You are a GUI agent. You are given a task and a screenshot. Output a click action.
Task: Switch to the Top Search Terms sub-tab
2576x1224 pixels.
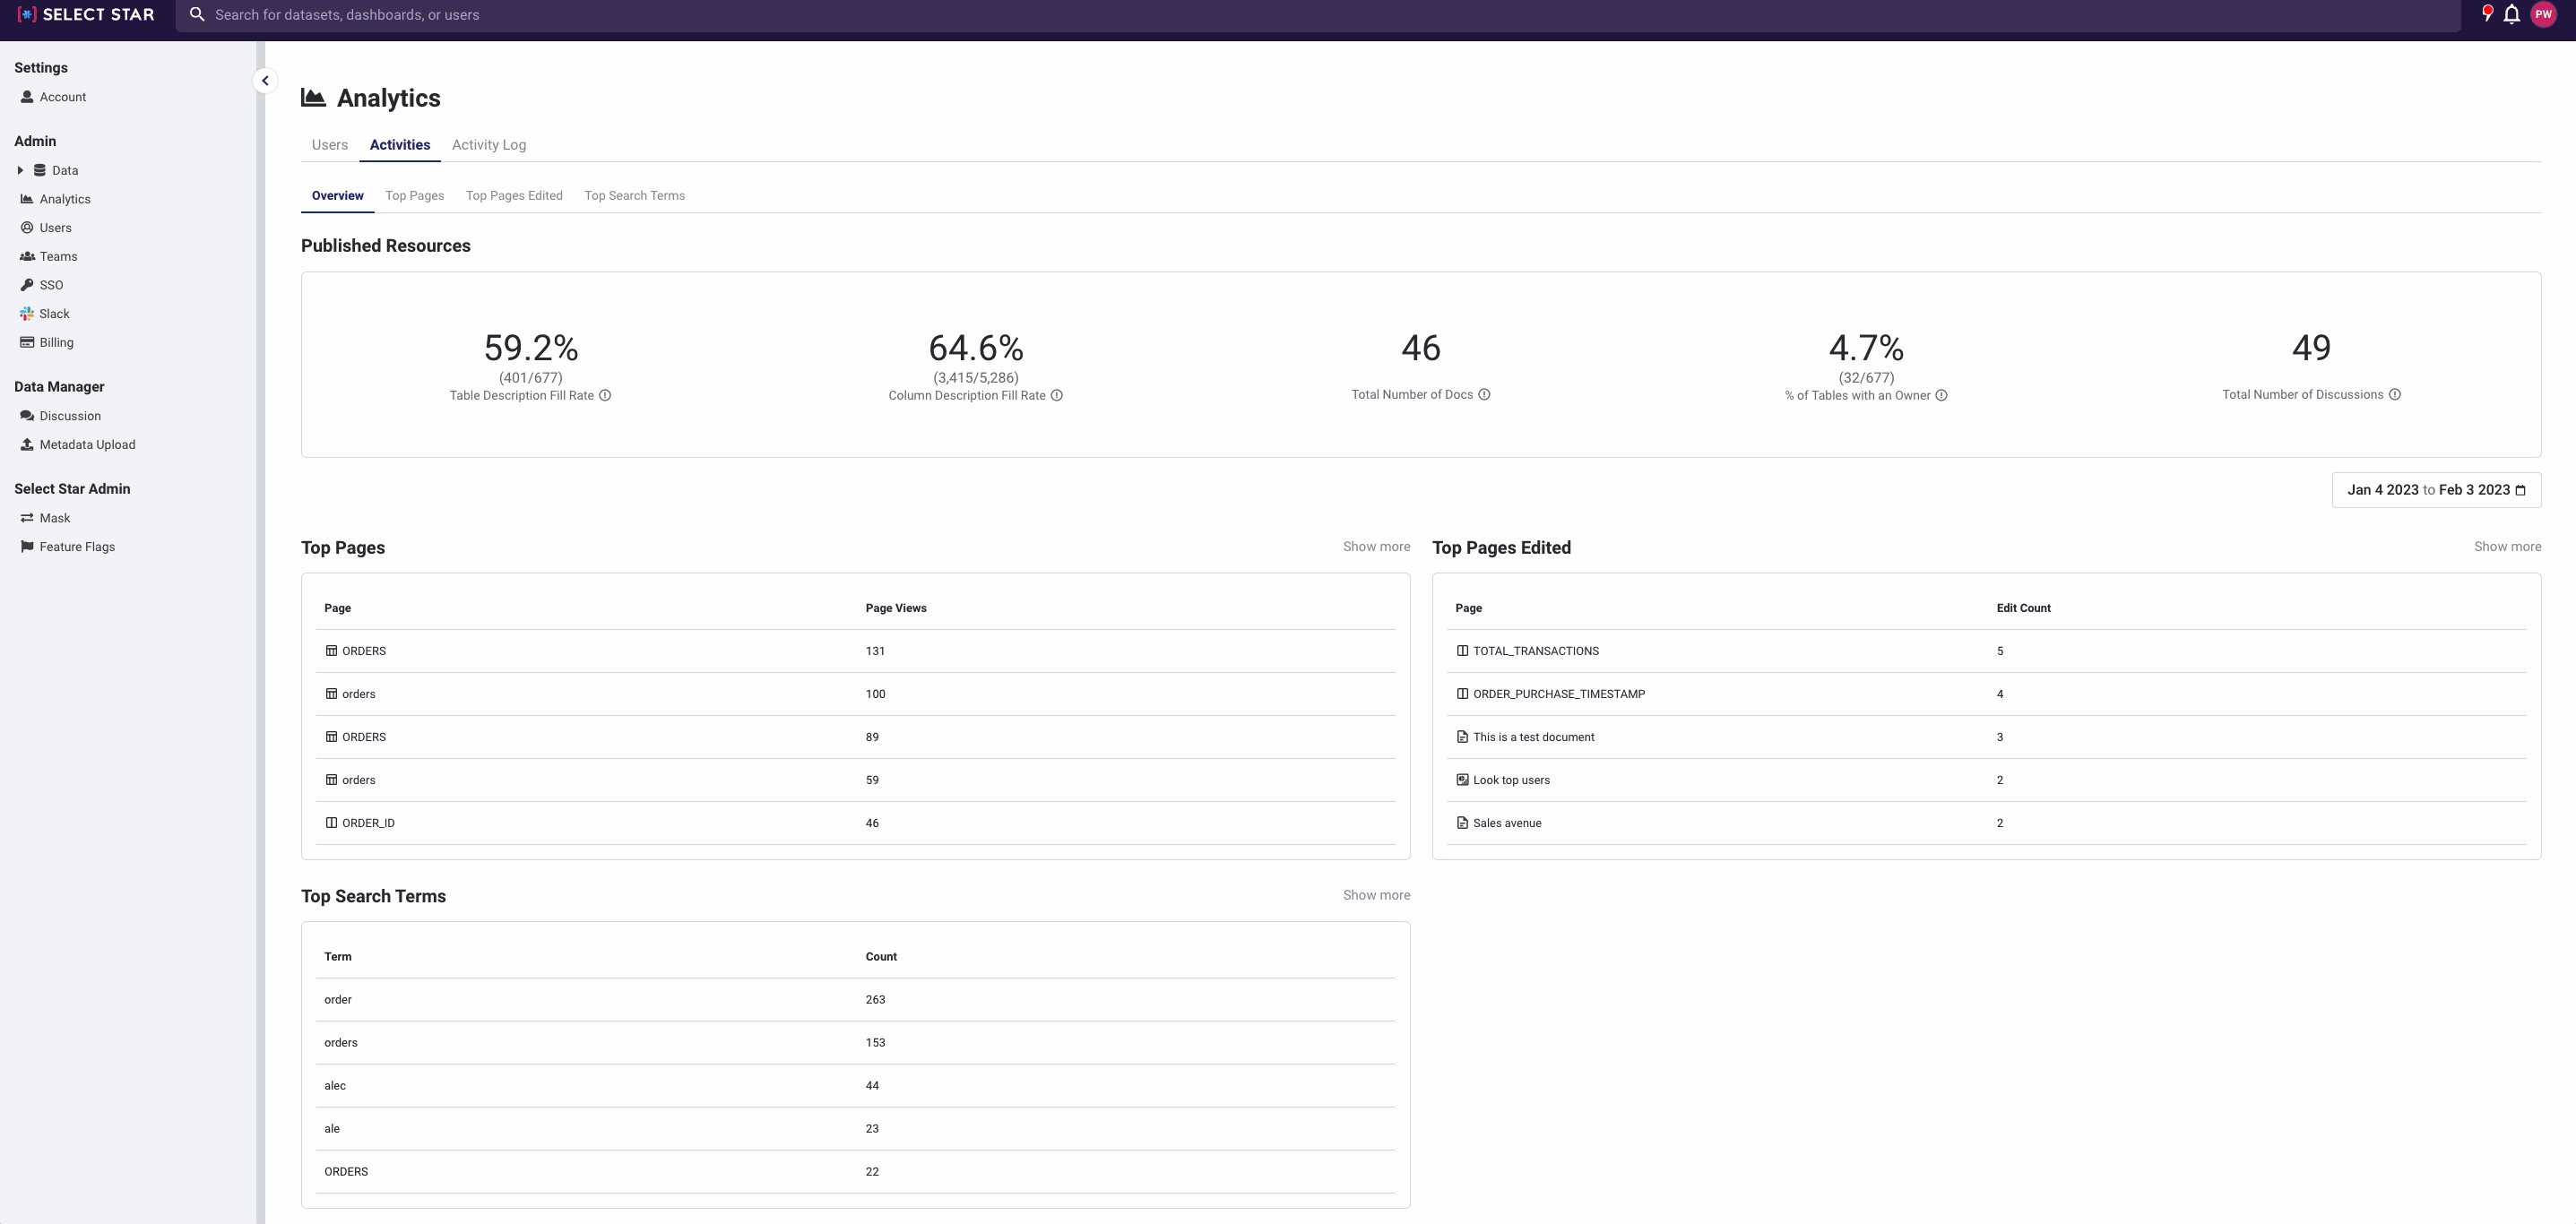(634, 196)
